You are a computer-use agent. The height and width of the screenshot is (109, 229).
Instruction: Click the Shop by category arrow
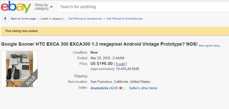point(52,7)
